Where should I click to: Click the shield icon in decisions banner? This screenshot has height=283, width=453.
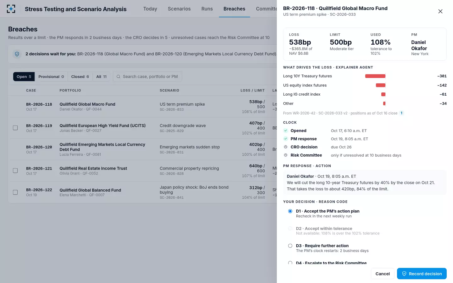pyautogui.click(x=17, y=54)
